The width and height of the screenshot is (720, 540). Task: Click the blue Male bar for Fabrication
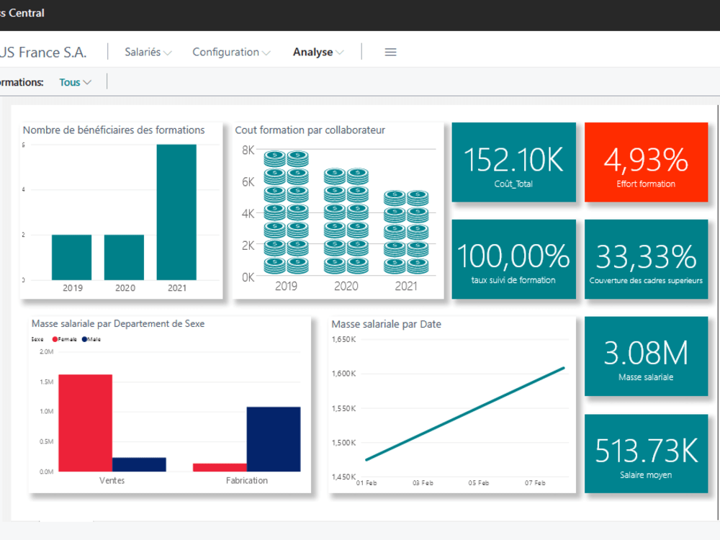(274, 439)
